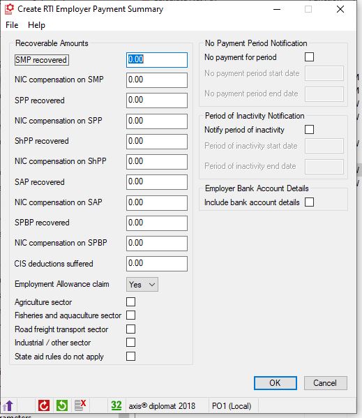
Task: Click the Cancel button
Action: pos(326,383)
